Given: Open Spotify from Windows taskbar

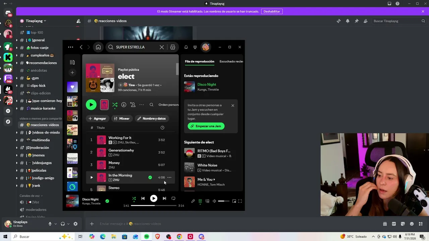Looking at the screenshot, I should [x=146, y=237].
